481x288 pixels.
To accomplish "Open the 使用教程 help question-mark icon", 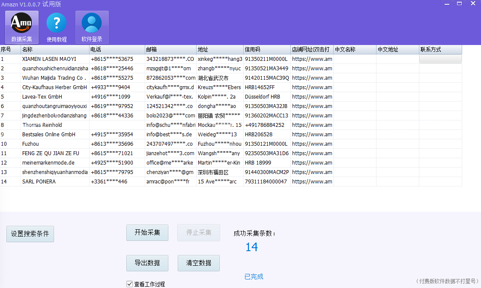I will click(x=57, y=27).
